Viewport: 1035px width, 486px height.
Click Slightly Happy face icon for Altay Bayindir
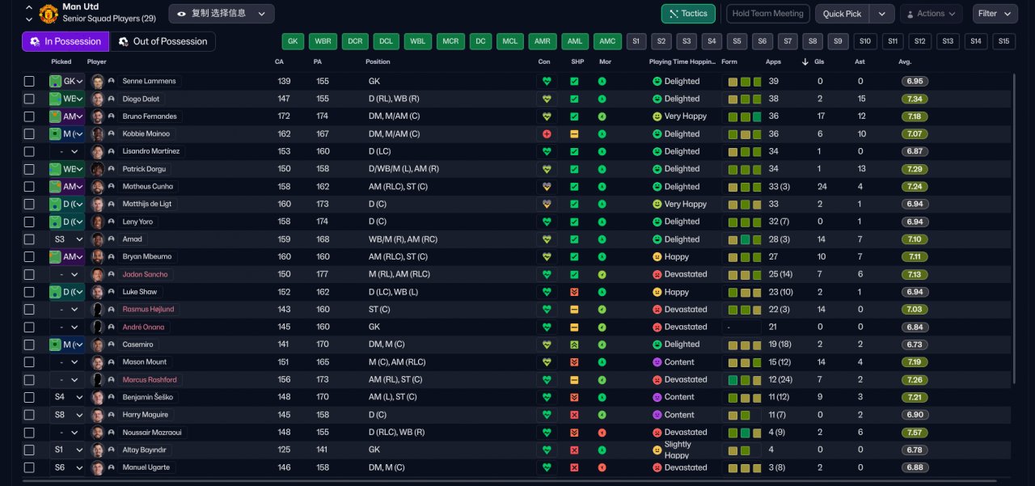tap(657, 450)
